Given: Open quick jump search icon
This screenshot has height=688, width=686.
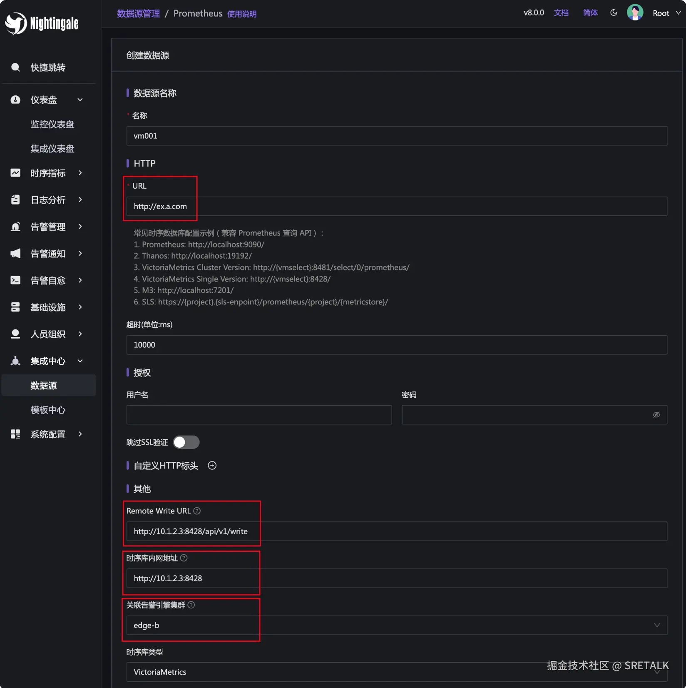Looking at the screenshot, I should click(x=15, y=67).
